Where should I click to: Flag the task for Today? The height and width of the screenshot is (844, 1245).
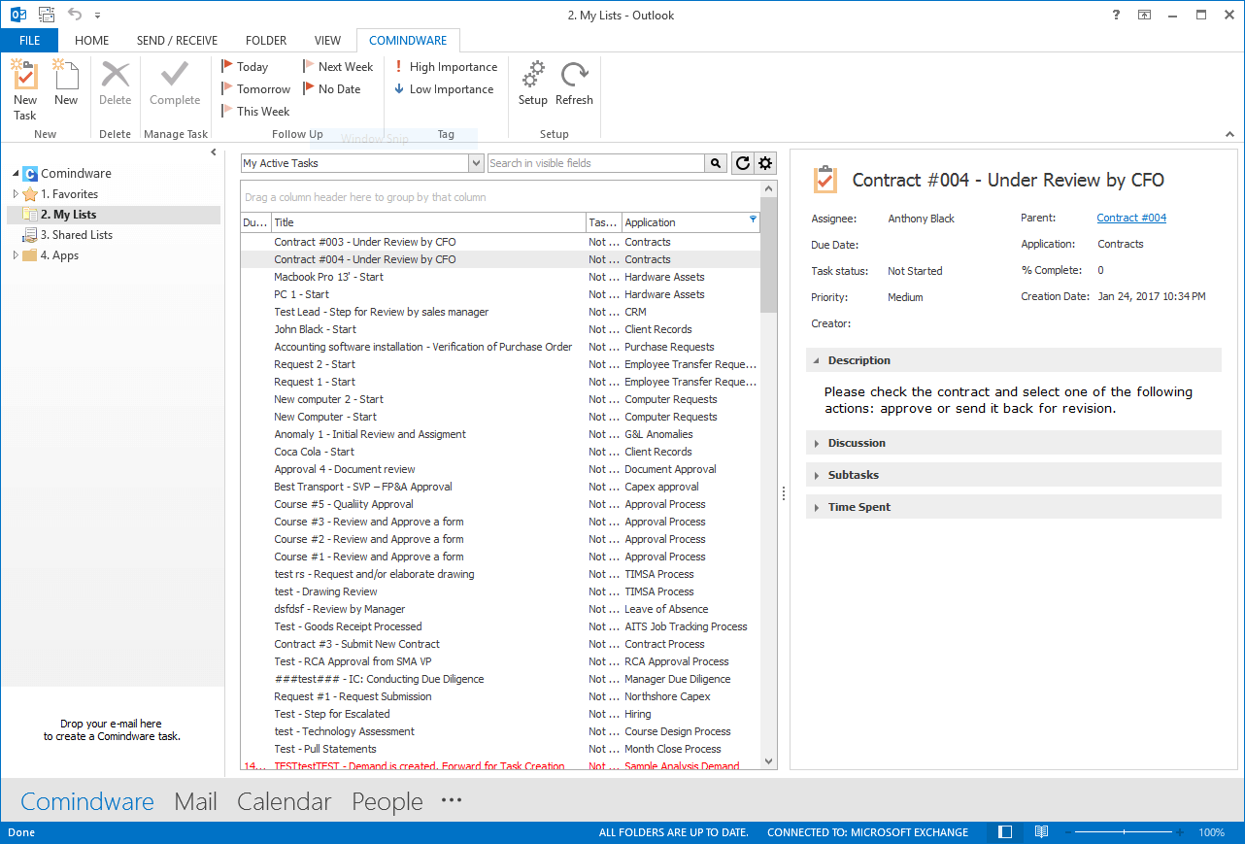[245, 67]
